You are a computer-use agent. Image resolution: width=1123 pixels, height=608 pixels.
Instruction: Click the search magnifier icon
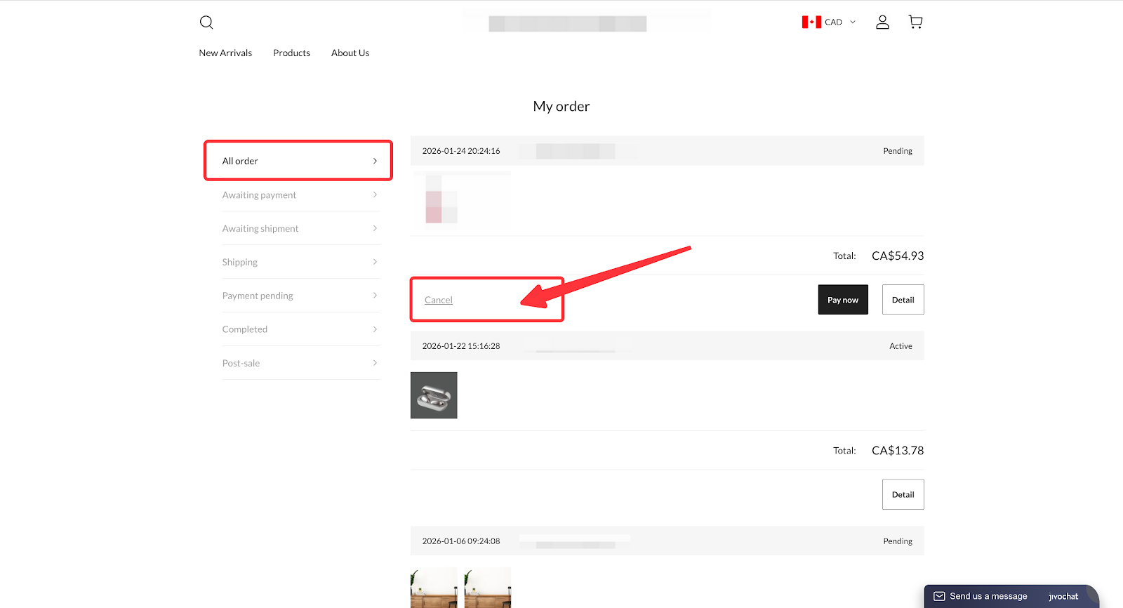click(x=206, y=22)
